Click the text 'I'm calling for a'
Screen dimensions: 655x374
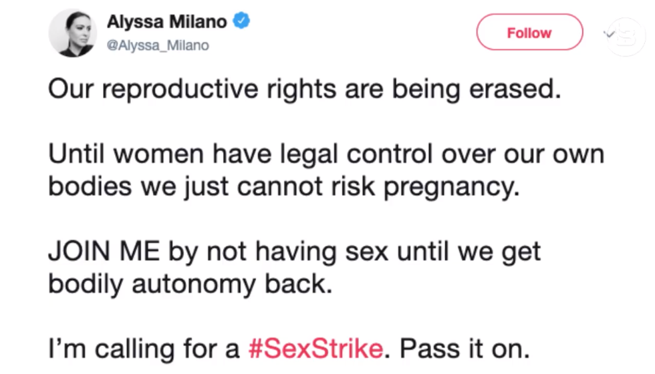click(144, 347)
